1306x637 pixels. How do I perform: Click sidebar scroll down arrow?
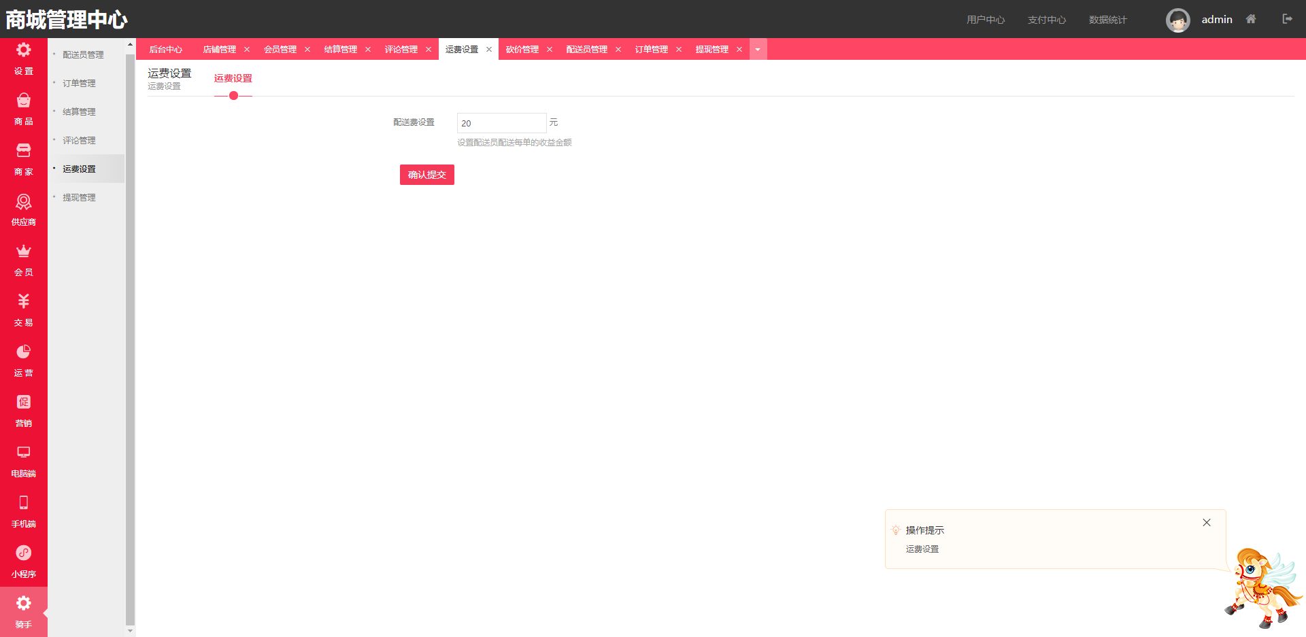(x=131, y=631)
